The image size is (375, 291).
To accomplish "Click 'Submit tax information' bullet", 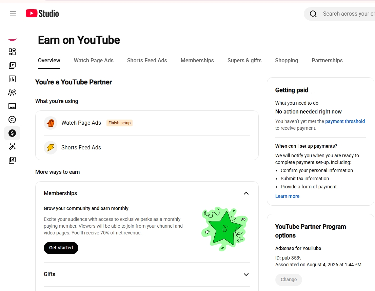I will tap(305, 179).
